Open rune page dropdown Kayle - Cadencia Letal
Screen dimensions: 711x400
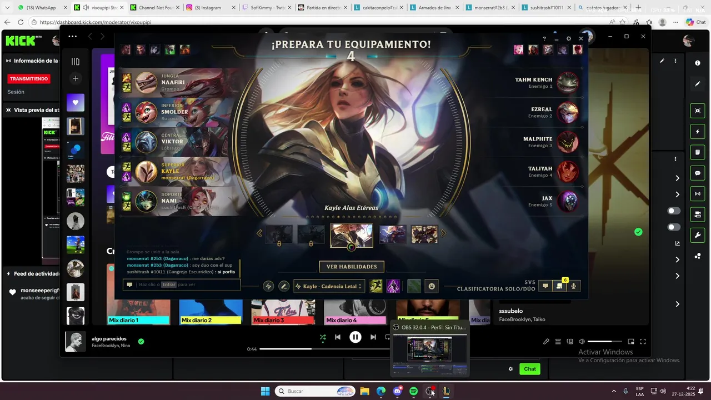point(329,286)
